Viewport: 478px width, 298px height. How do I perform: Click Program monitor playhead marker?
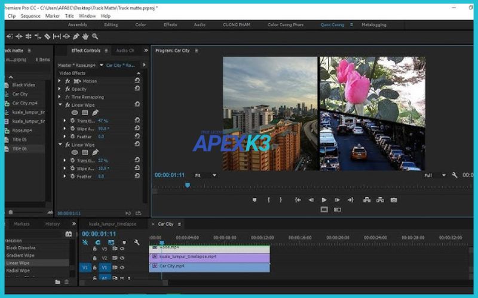(188, 185)
